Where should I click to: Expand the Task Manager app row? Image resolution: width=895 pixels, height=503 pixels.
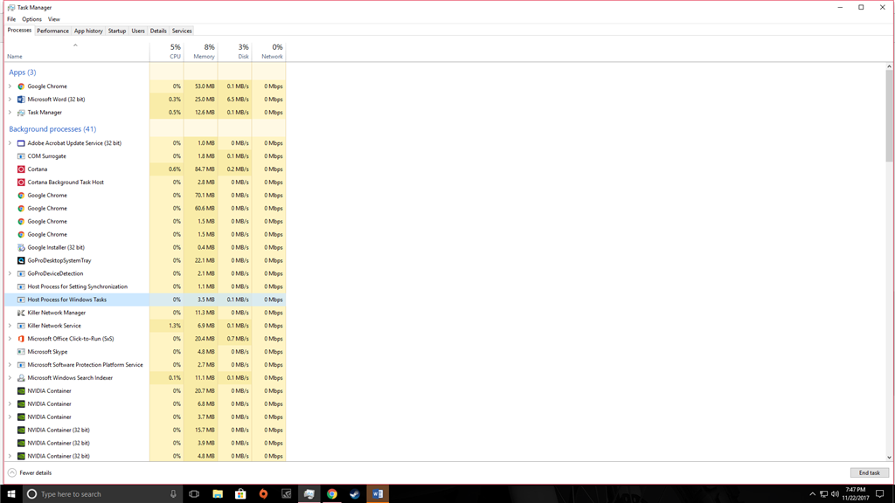10,113
